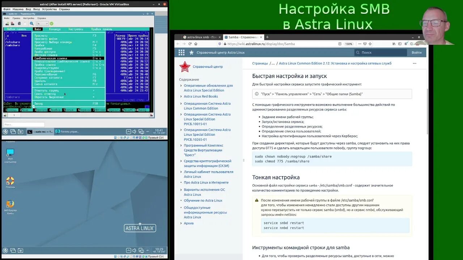This screenshot has height=260, width=463.
Task: Open the Confluence app switcher grid icon
Action: coord(182,52)
